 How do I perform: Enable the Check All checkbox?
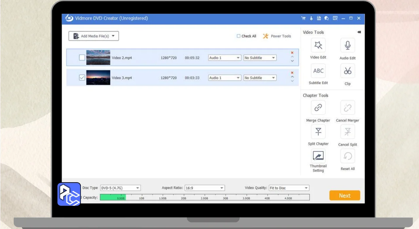239,36
